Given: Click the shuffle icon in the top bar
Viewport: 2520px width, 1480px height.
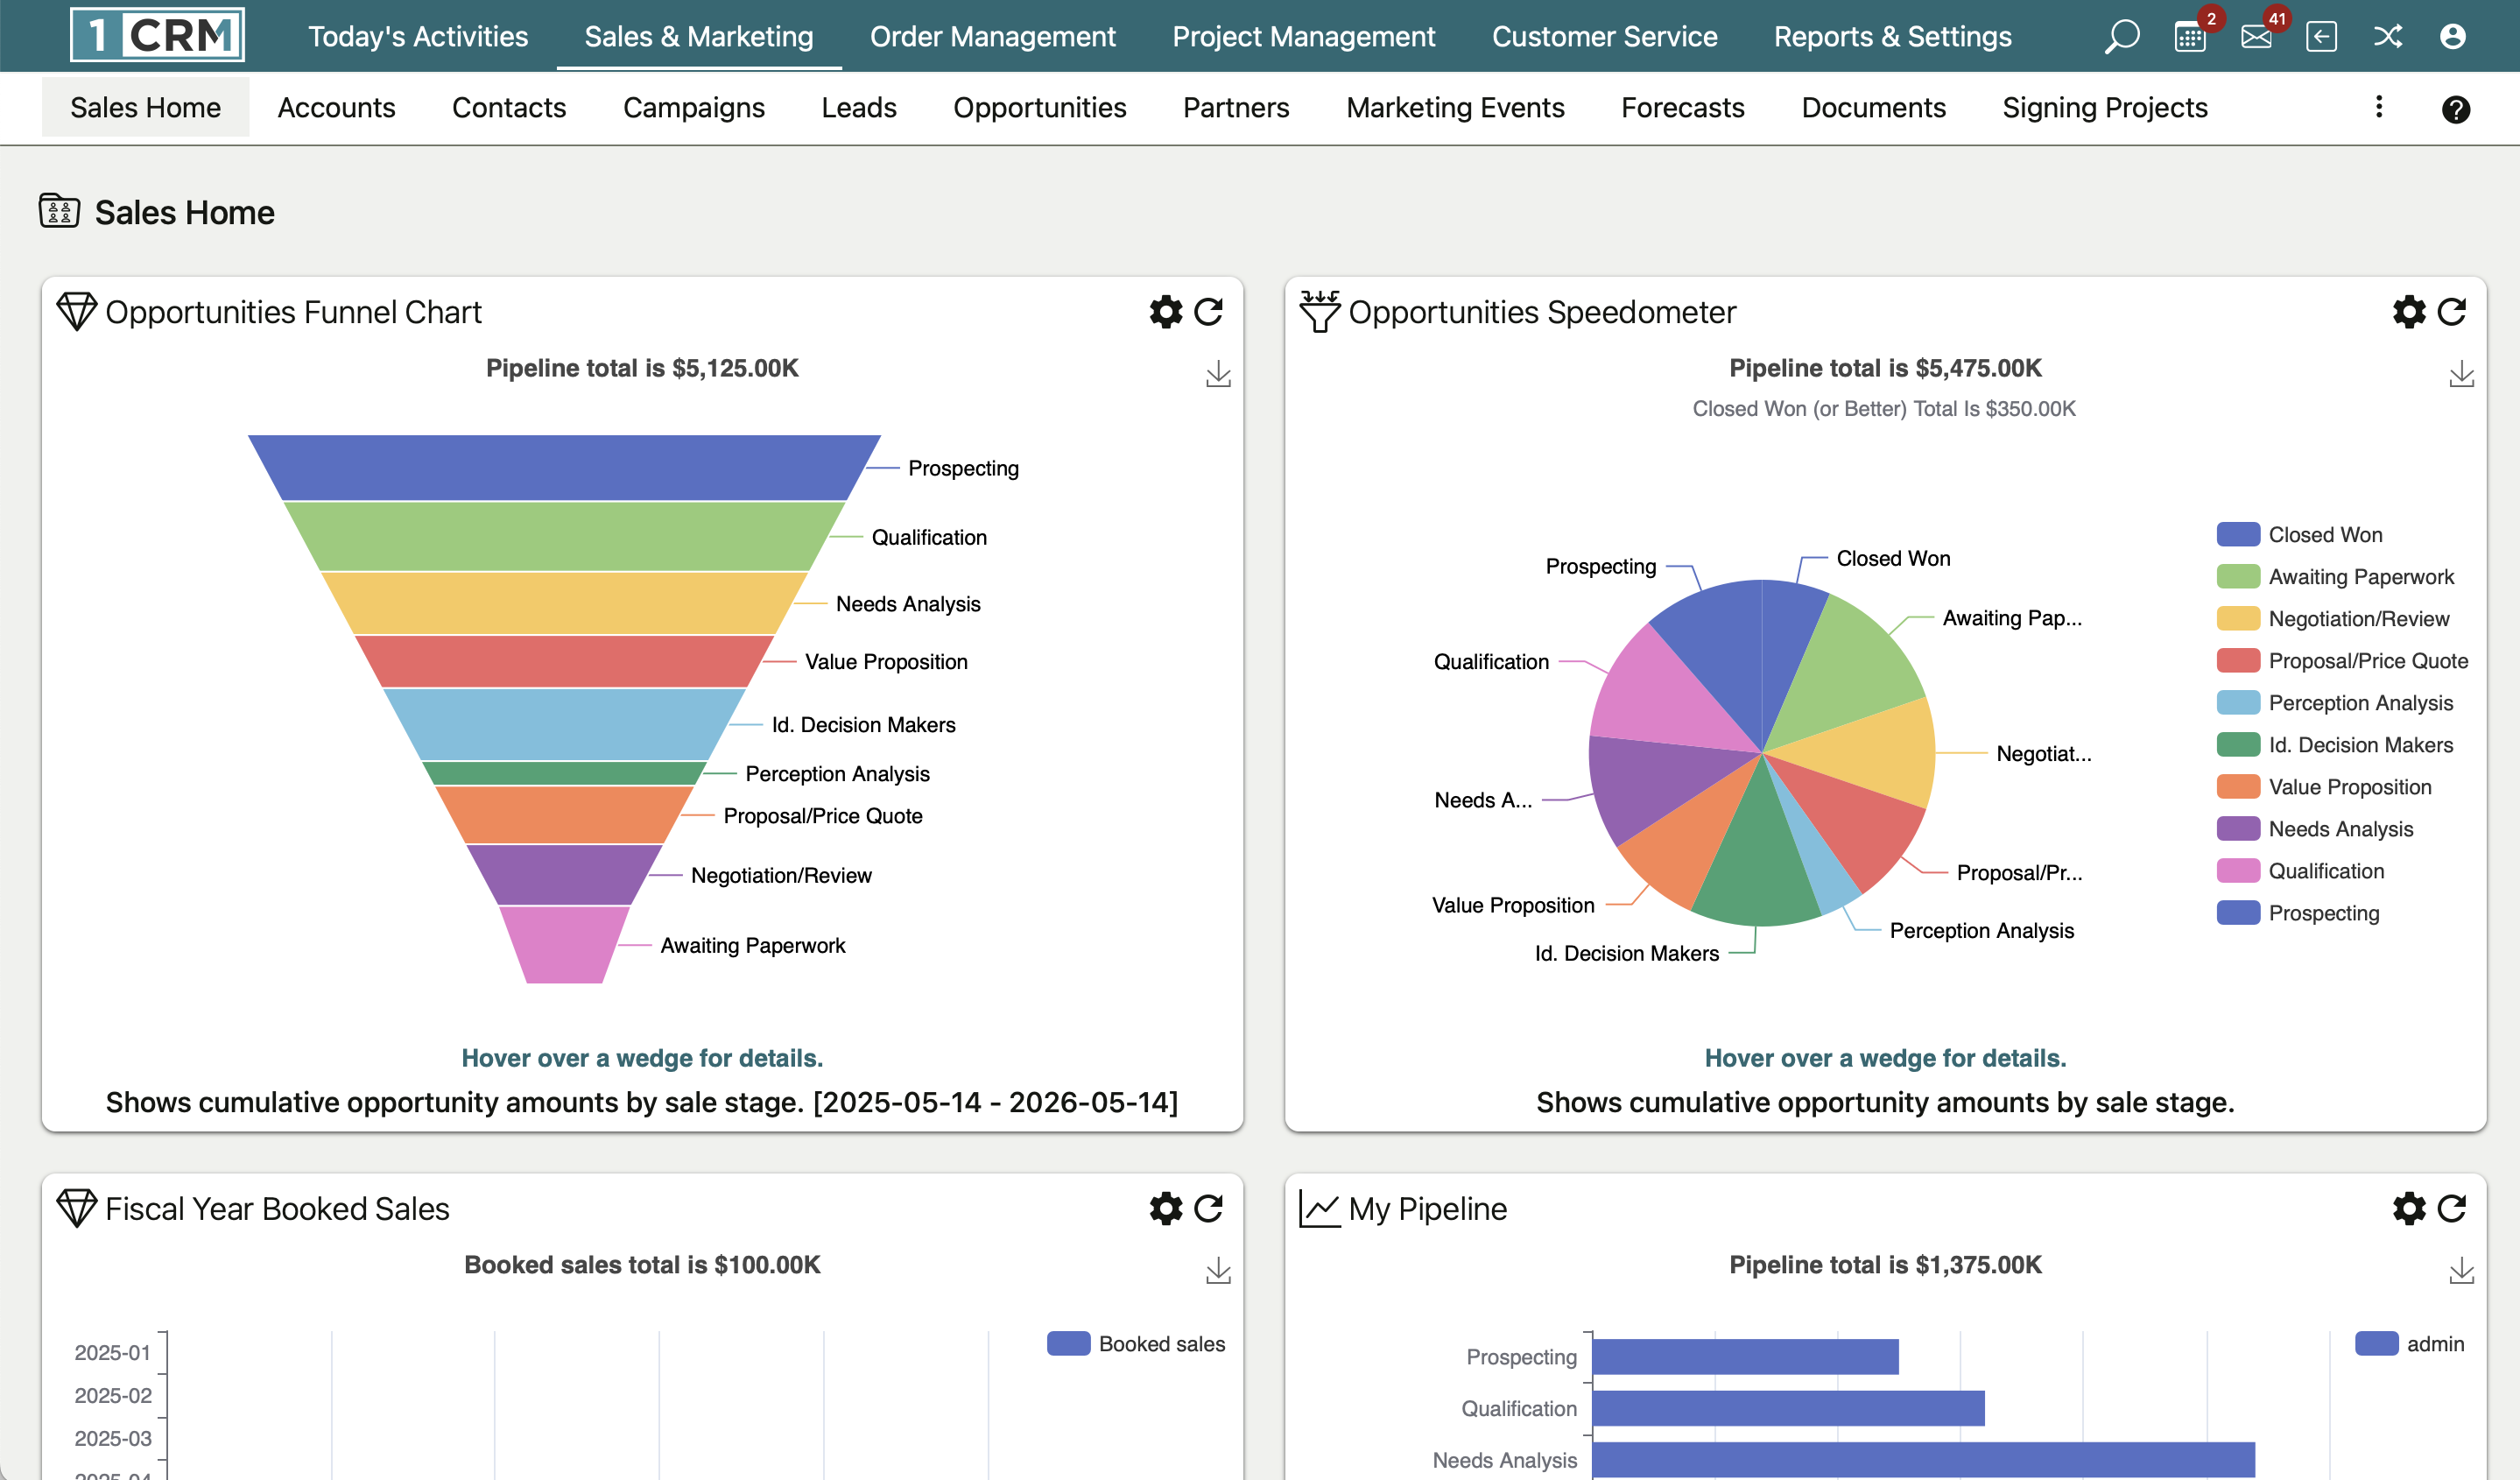Looking at the screenshot, I should (x=2388, y=36).
